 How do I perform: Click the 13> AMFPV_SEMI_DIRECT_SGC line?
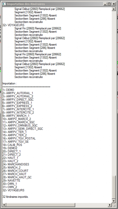tap(23, 129)
